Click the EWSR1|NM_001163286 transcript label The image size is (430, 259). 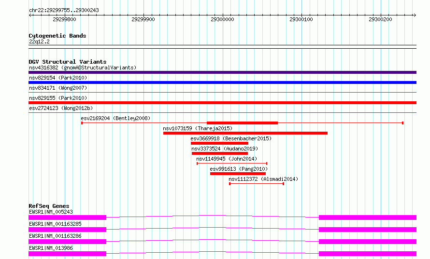pos(55,236)
